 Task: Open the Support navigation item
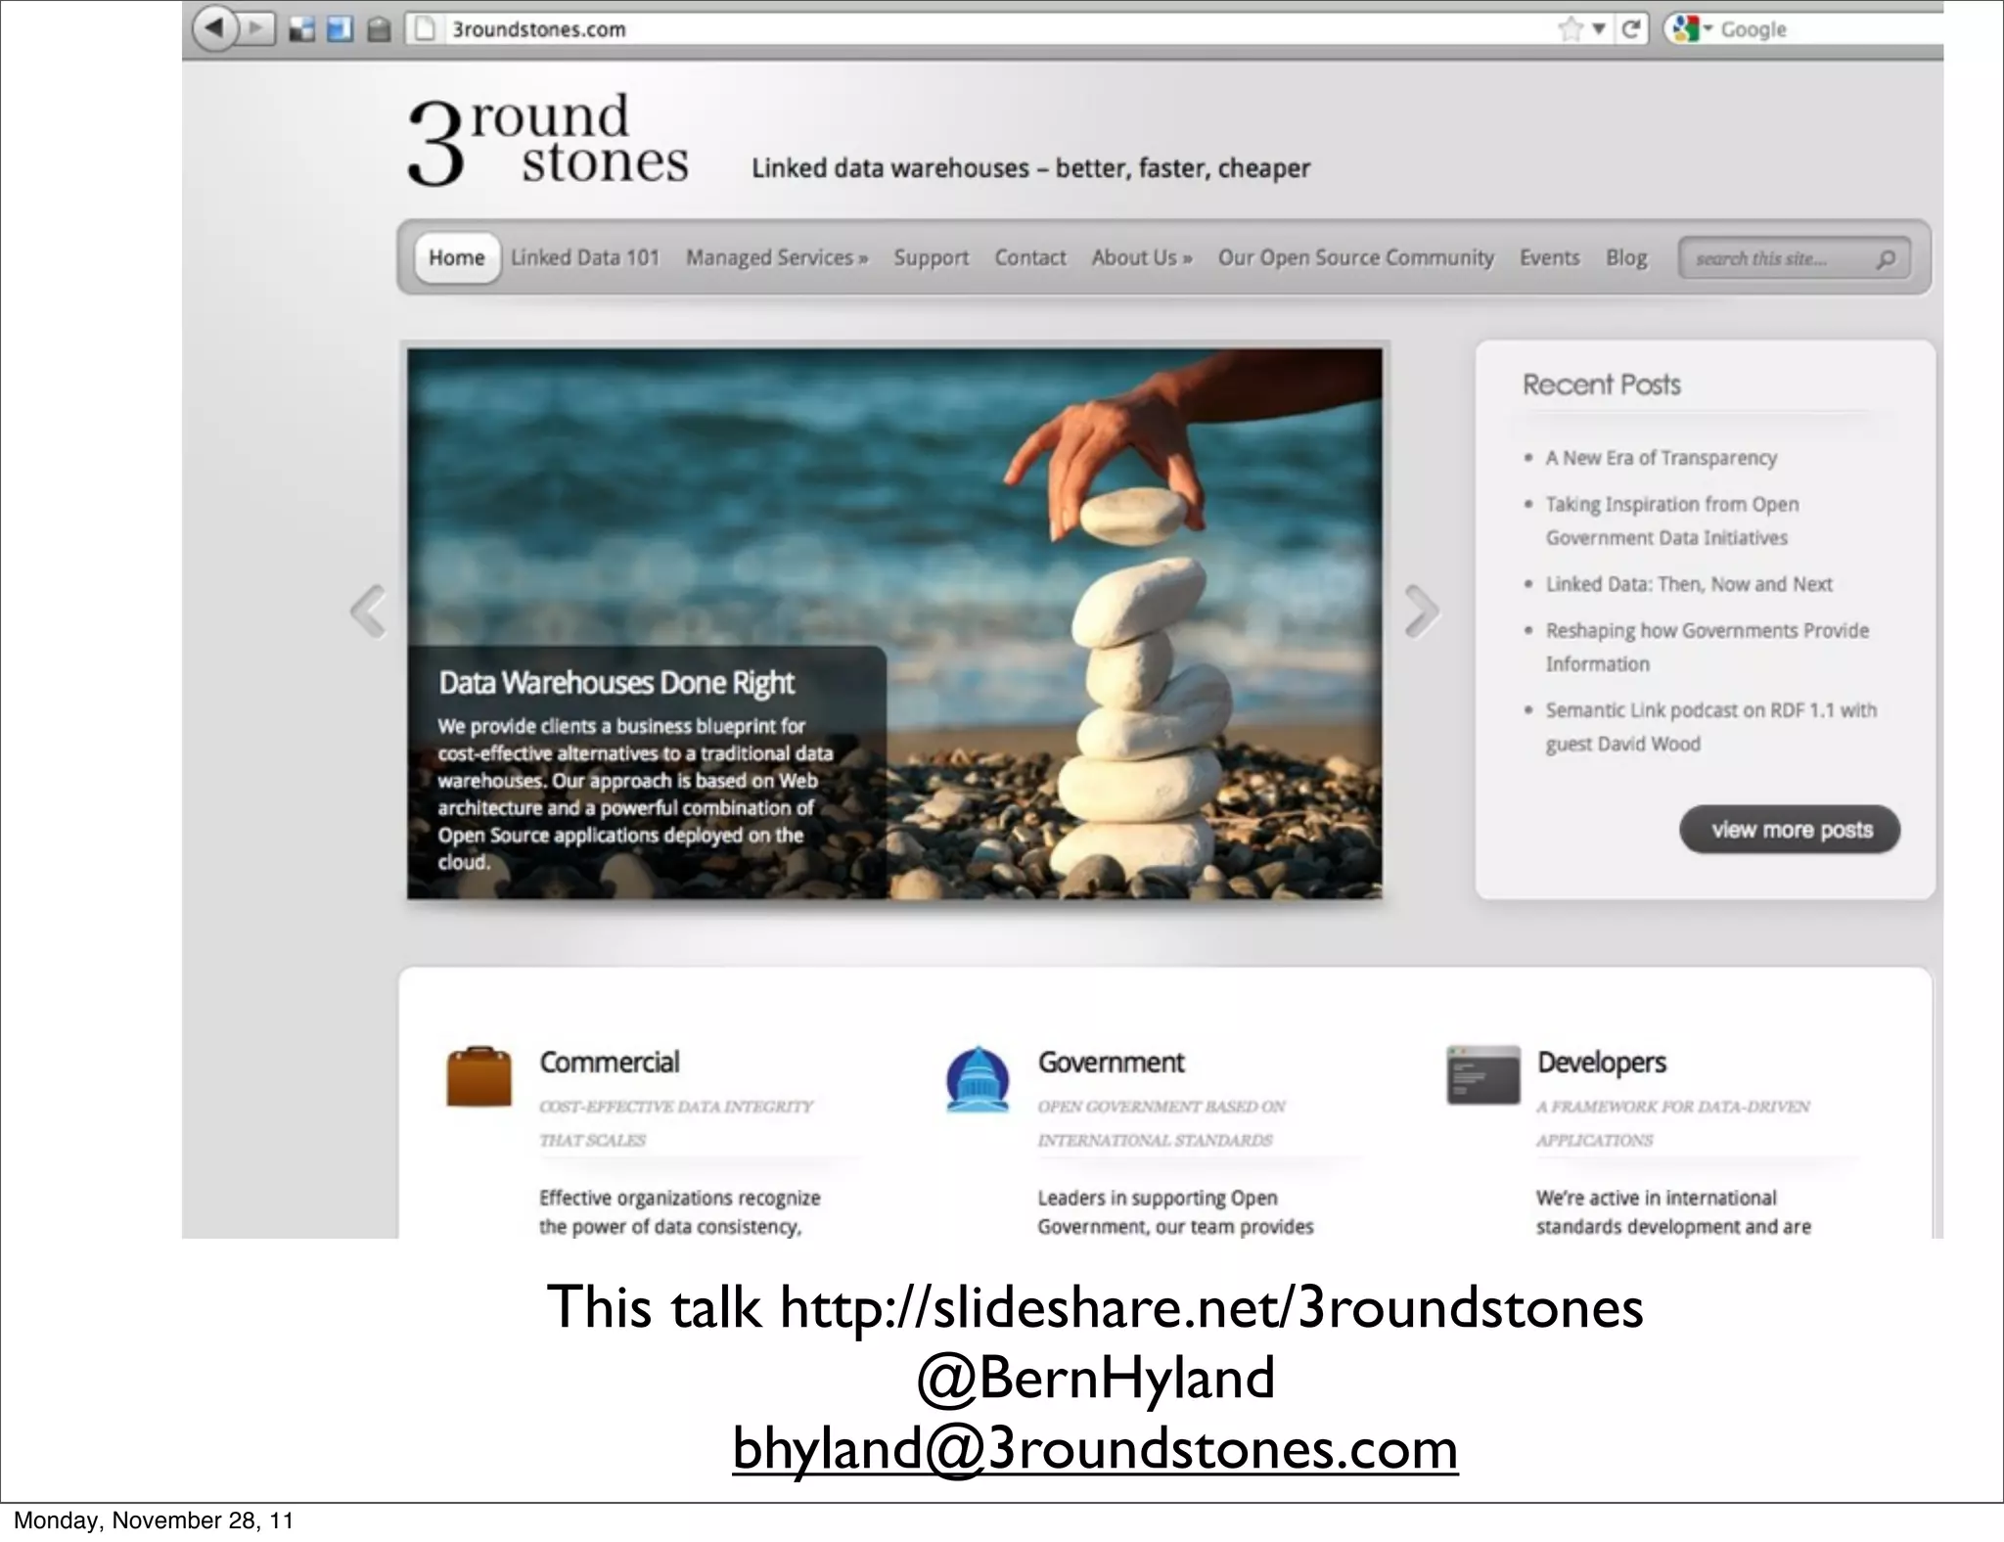pyautogui.click(x=931, y=257)
